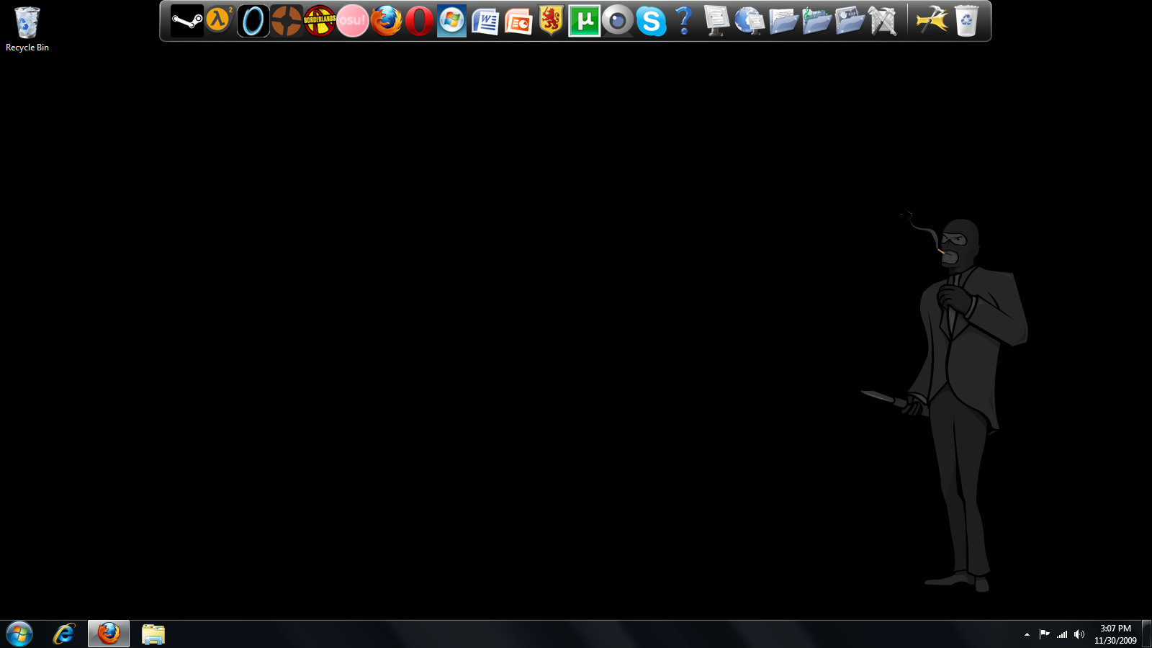Launch uTorrent from the dock

click(585, 21)
